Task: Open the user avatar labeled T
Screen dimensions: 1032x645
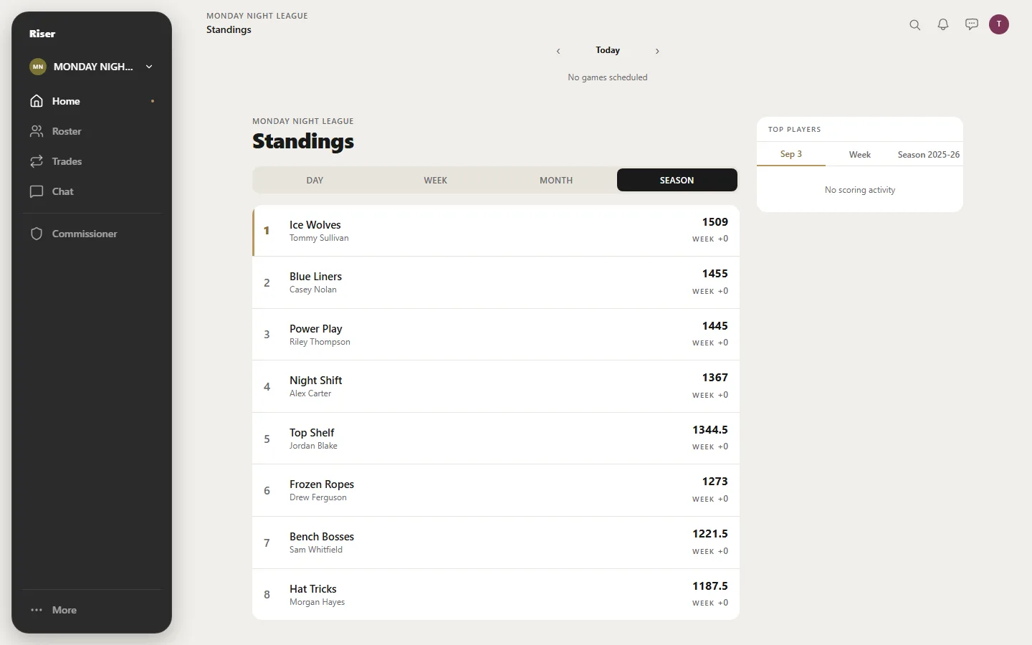Action: (999, 24)
